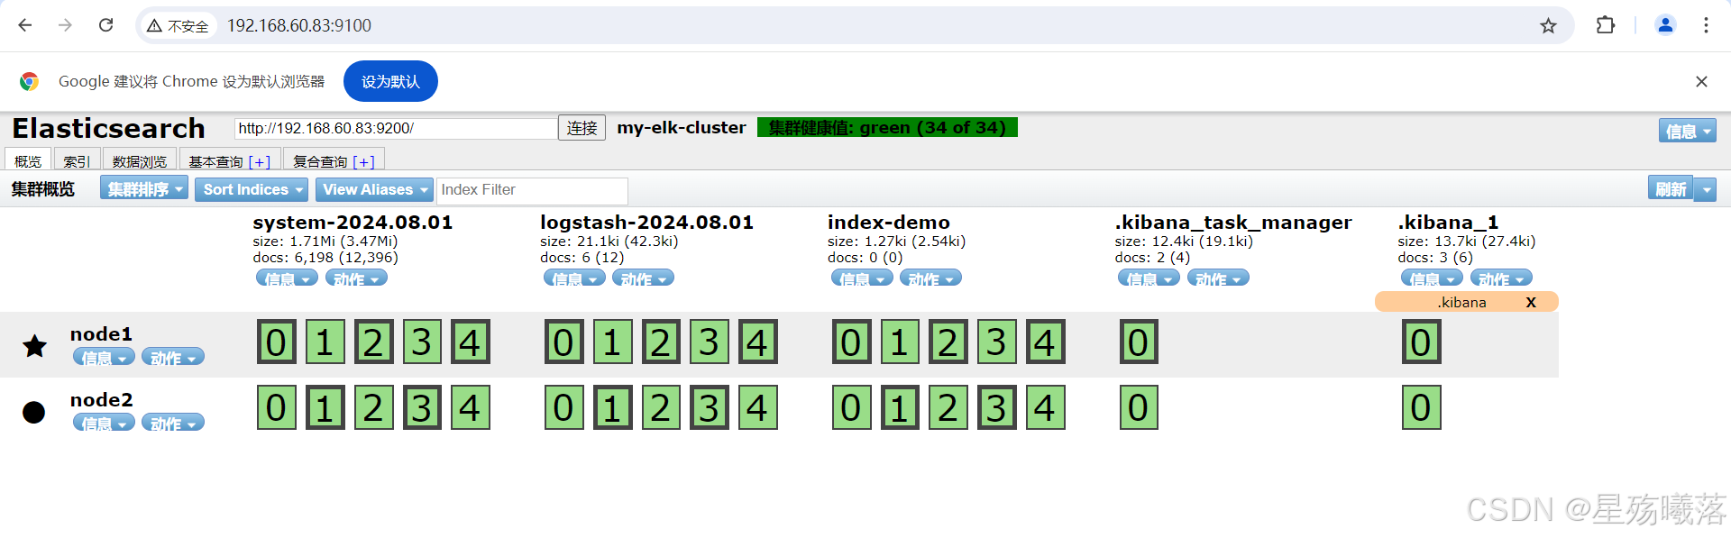Image resolution: width=1731 pixels, height=538 pixels.
Task: Click shard 0 of .kibana_task_manager on node1
Action: (1139, 342)
